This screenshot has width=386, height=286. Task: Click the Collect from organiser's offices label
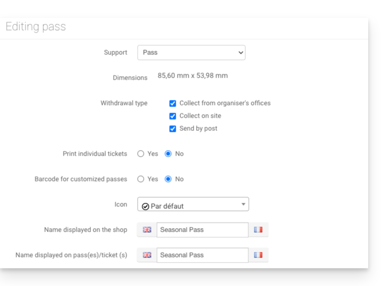tap(225, 103)
